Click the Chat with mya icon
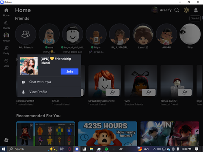The width and height of the screenshot is (203, 152). pyautogui.click(x=24, y=82)
